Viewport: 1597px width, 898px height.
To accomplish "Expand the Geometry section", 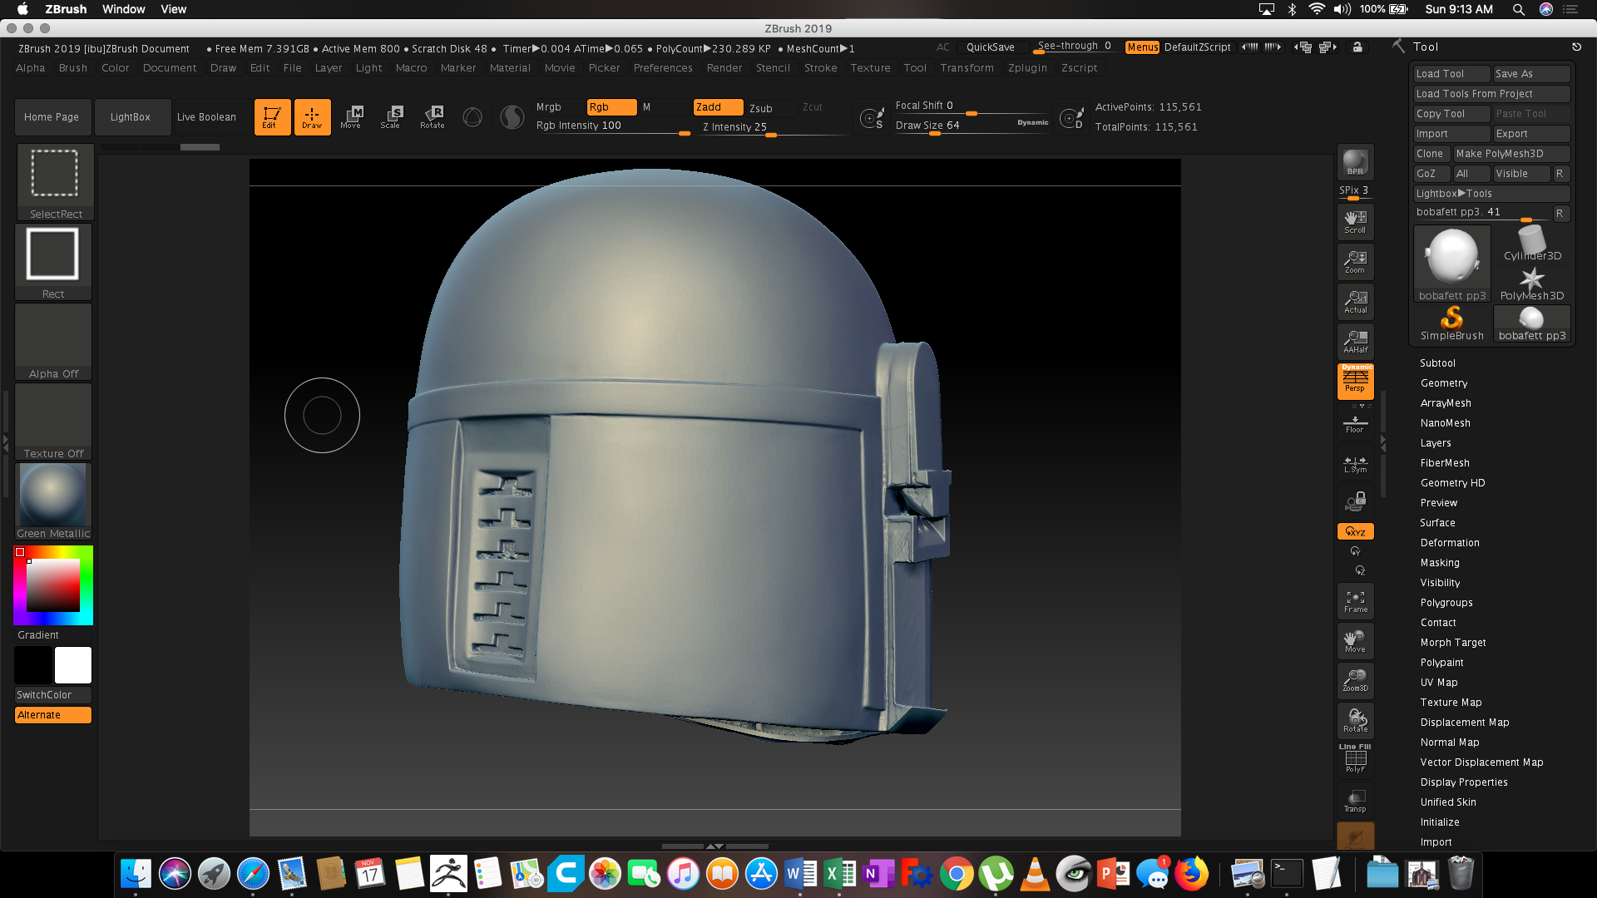I will pos(1444,383).
